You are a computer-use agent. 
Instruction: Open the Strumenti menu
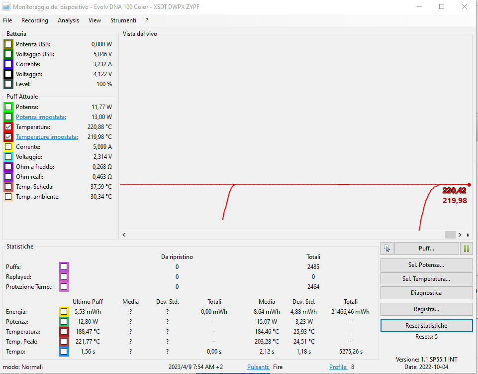point(123,20)
